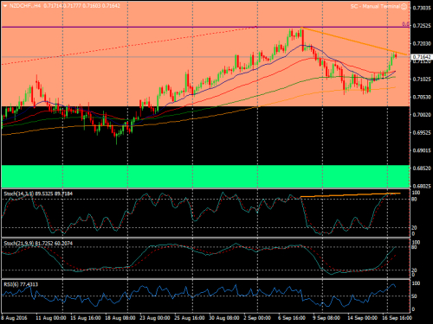Select the red dotted rising trendline
Screen dimensions: 433x324
click(128, 46)
